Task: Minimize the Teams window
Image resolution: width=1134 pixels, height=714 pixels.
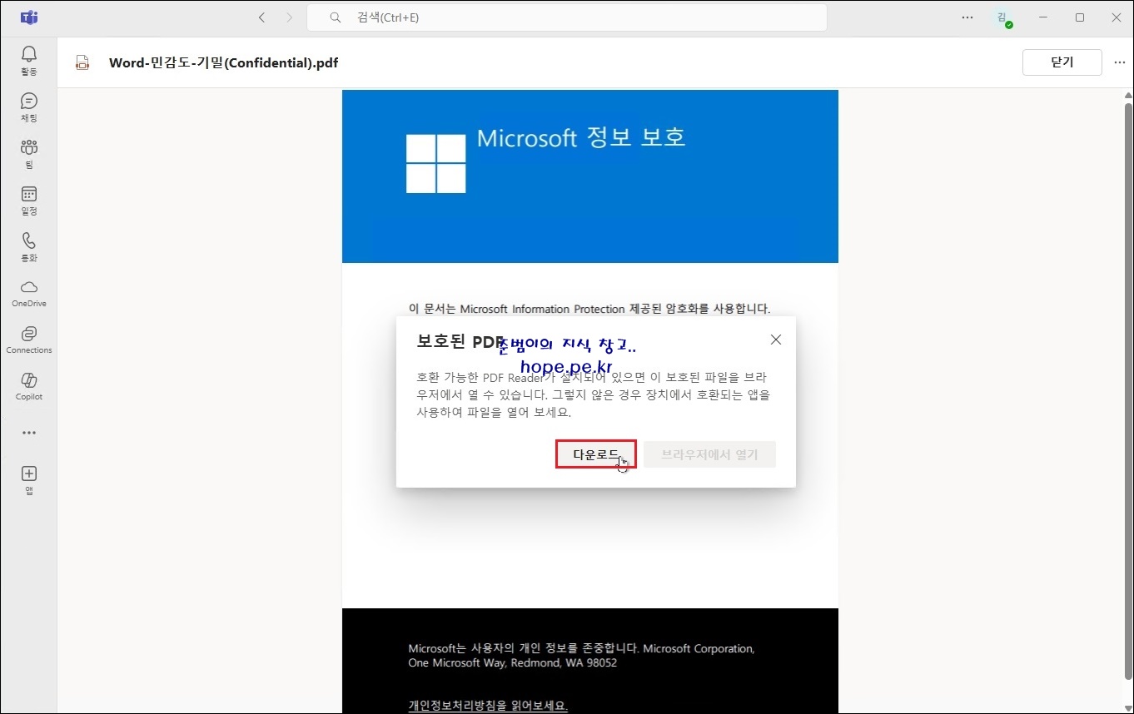Action: tap(1043, 17)
